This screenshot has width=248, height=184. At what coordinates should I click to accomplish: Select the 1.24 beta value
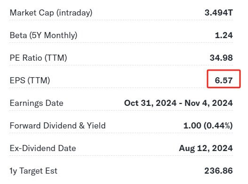224,35
